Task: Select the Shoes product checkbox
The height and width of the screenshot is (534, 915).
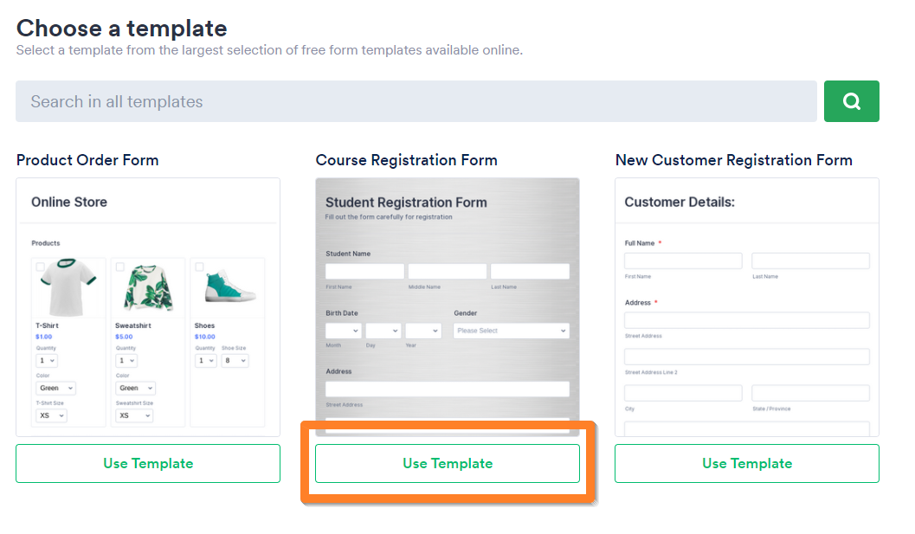Action: 200,267
